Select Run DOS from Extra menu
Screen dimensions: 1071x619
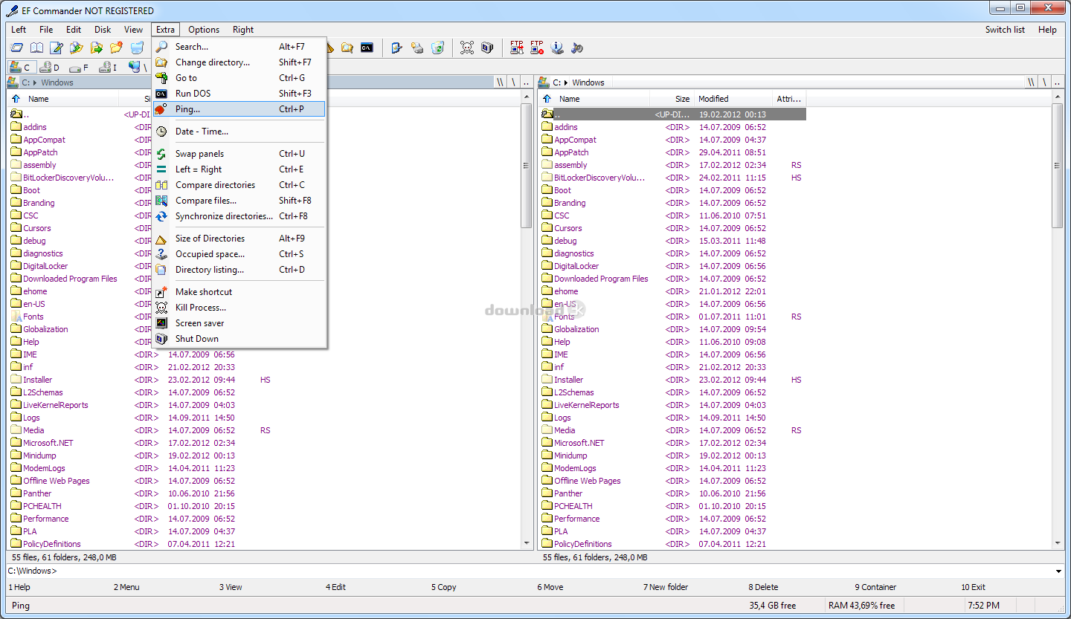pyautogui.click(x=239, y=94)
